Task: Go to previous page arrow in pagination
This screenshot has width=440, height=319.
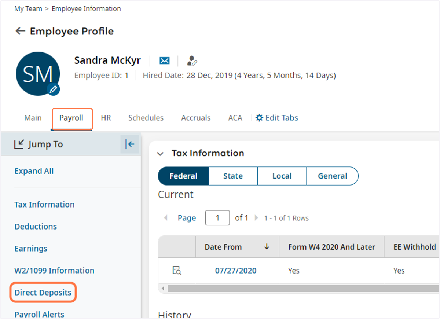Action: pyautogui.click(x=166, y=218)
